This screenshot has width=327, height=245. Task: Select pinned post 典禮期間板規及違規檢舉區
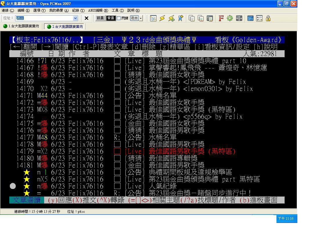pos(147,172)
